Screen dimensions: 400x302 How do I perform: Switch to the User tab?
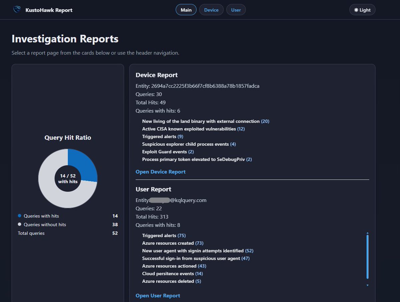coord(236,10)
